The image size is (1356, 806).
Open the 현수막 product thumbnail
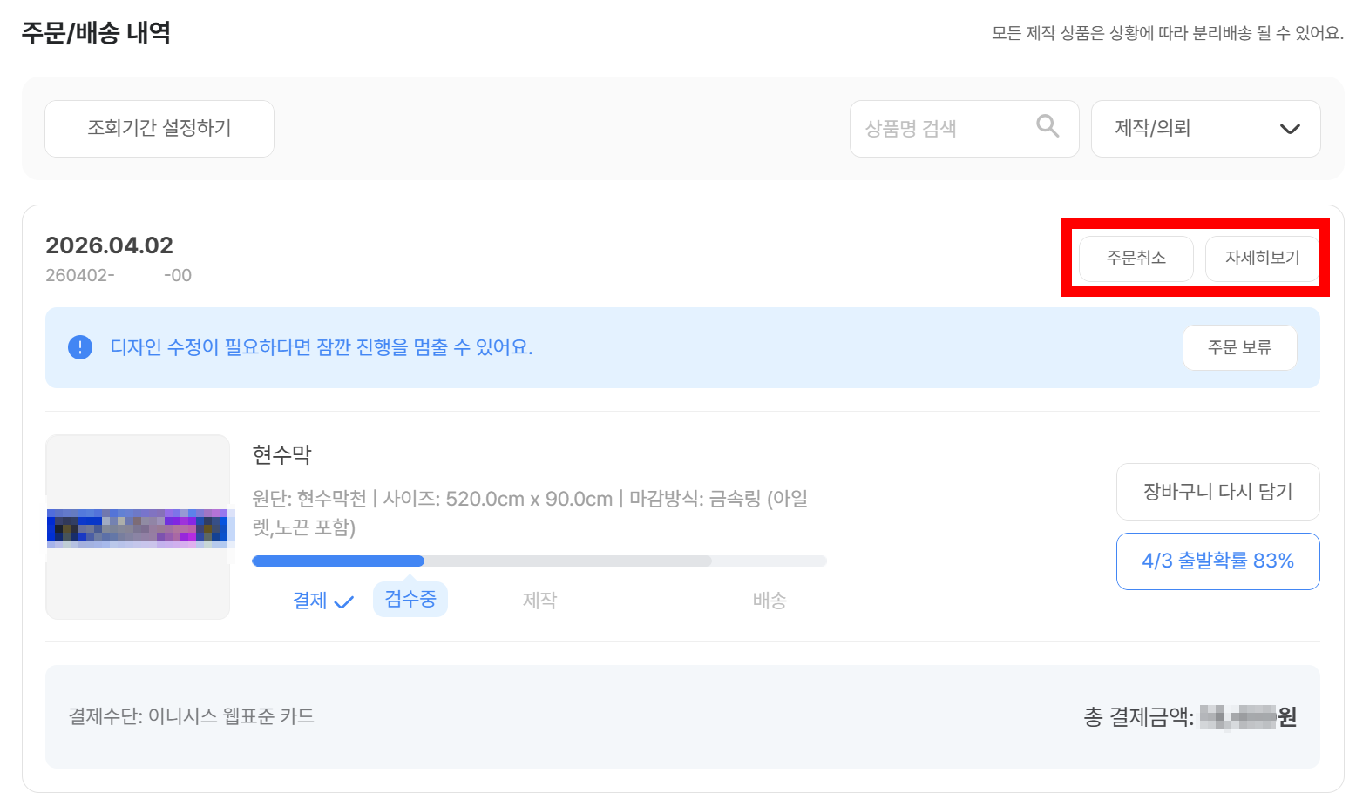point(138,527)
